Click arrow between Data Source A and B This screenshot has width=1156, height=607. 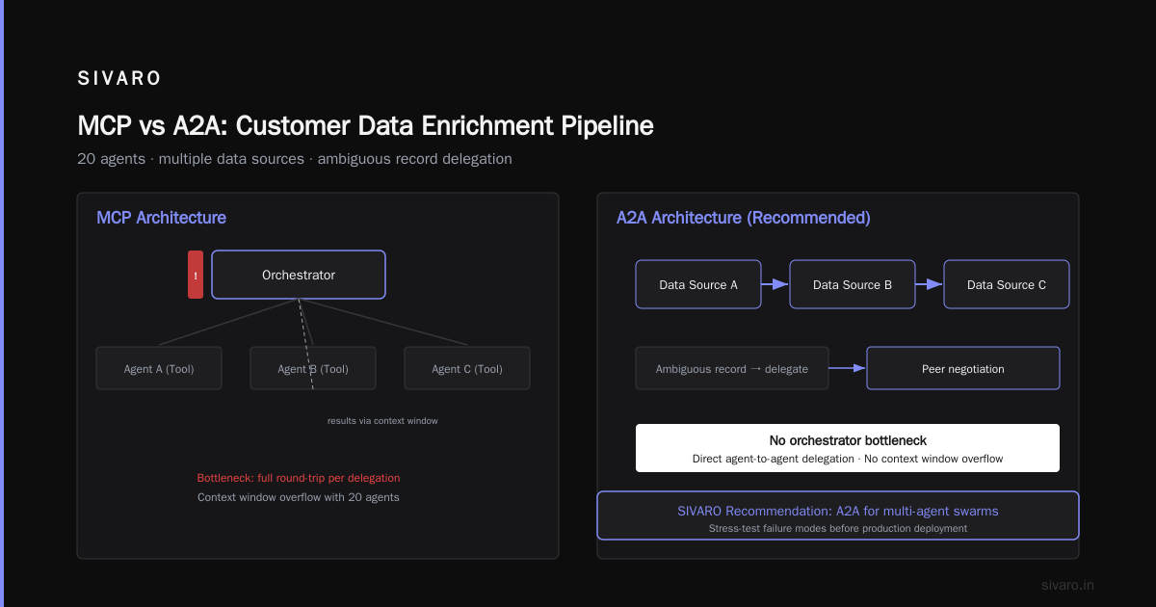coord(775,284)
